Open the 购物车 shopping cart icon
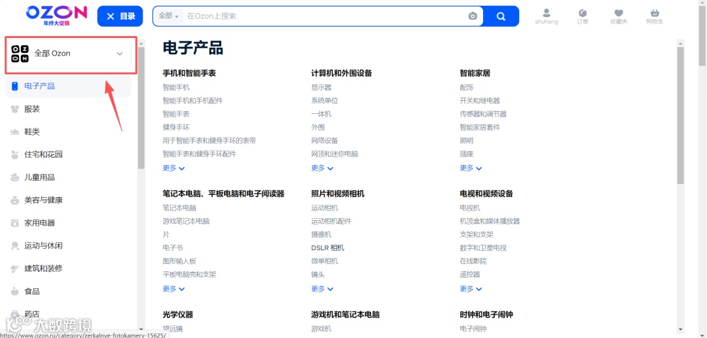The height and width of the screenshot is (338, 707). (x=655, y=16)
